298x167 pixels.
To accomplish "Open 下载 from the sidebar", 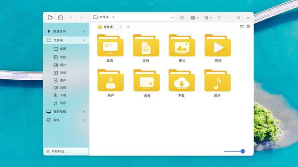I will tap(60, 95).
